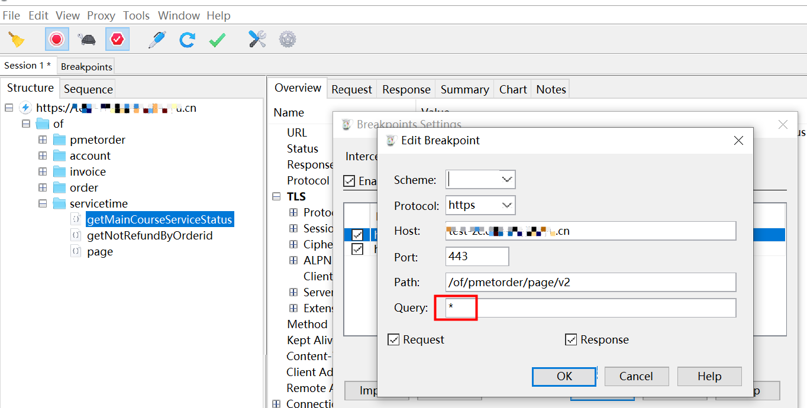Click the green Validate checkmark icon

pyautogui.click(x=217, y=40)
